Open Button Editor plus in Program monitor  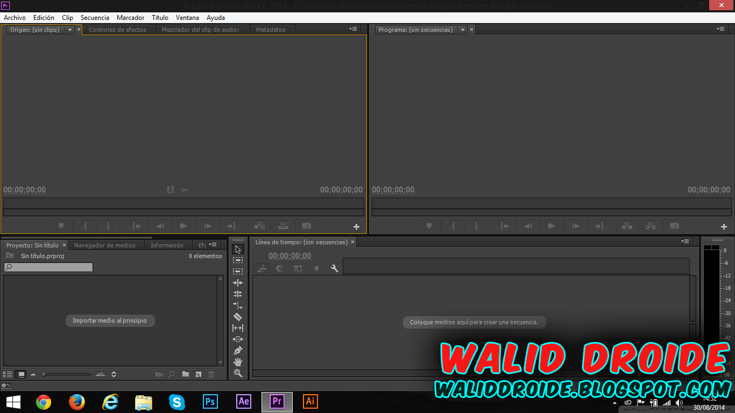coord(724,227)
